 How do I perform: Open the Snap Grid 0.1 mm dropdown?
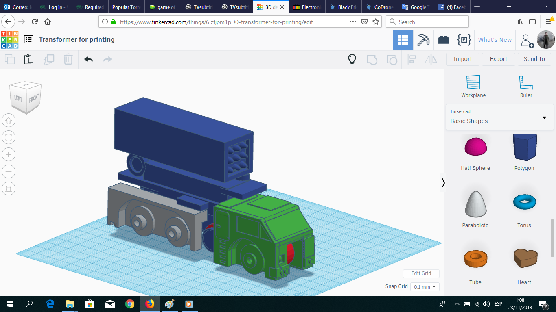[425, 287]
